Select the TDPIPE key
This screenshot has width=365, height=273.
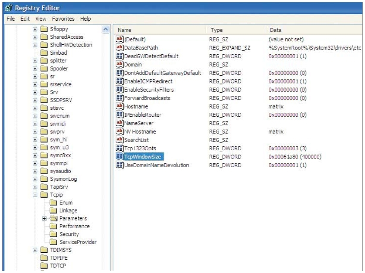coord(59,257)
